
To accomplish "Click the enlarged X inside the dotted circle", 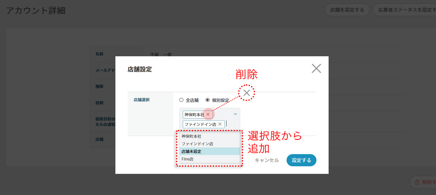I will coord(247,93).
